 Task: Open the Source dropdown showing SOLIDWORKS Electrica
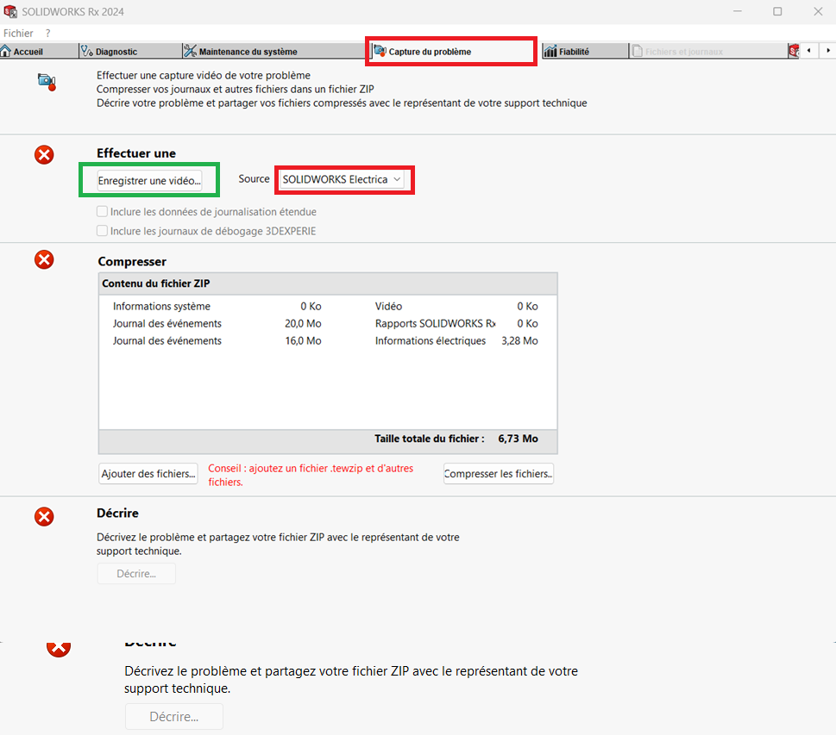[x=342, y=179]
